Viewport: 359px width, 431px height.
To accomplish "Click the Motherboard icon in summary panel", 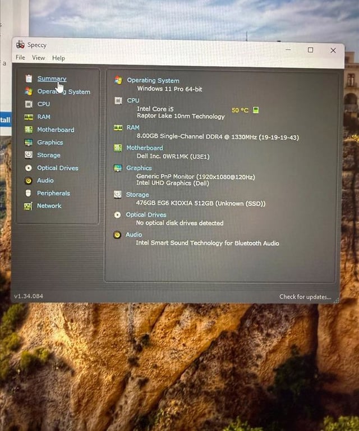I will pyautogui.click(x=118, y=148).
